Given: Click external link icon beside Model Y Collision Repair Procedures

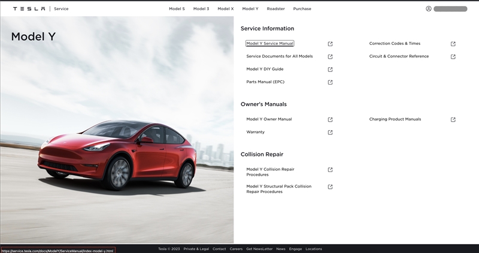Looking at the screenshot, I should (331, 170).
